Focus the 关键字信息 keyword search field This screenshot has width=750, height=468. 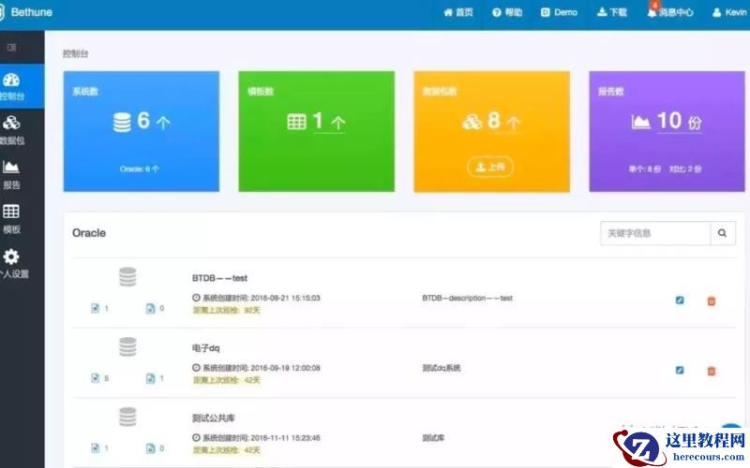click(654, 233)
